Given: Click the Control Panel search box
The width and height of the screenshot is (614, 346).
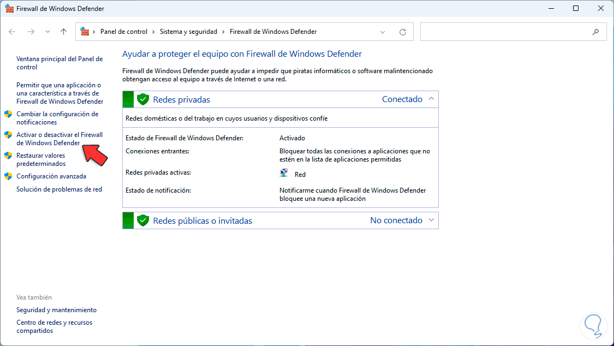Looking at the screenshot, I should click(x=514, y=32).
